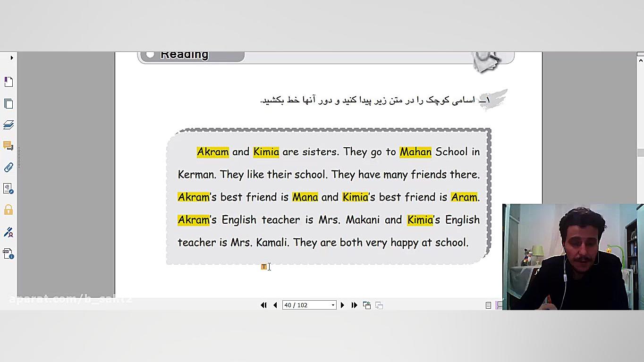This screenshot has width=644, height=362.
Task: Click the next view button
Action: click(x=379, y=305)
